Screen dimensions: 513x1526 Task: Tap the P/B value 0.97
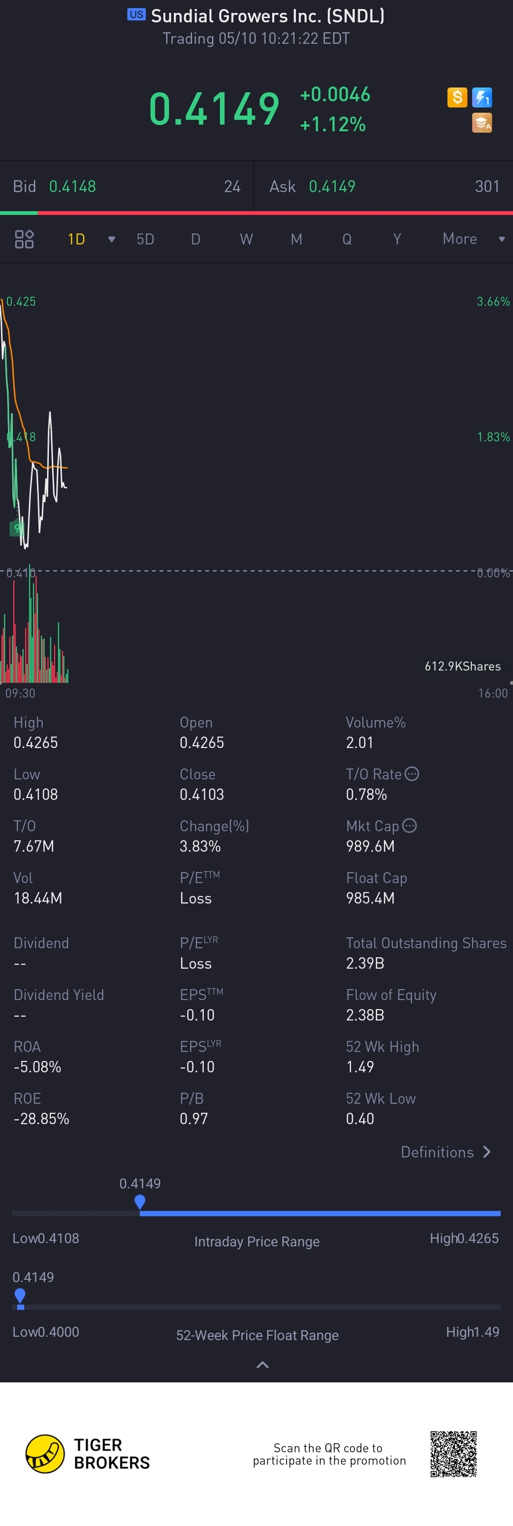point(193,1118)
